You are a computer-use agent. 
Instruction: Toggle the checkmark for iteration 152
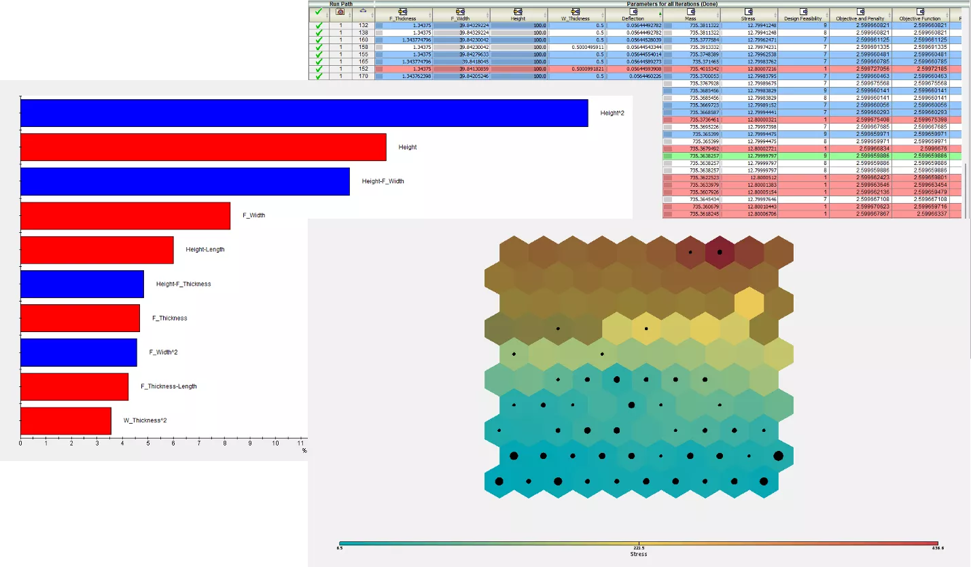point(318,70)
